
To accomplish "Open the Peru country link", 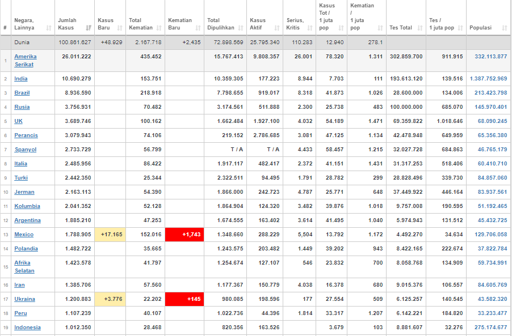I will [20, 313].
